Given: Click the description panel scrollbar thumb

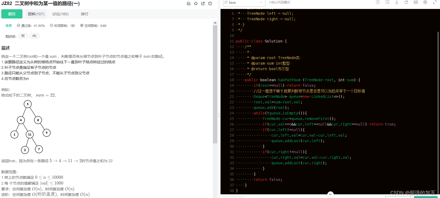Looking at the screenshot, I should pyautogui.click(x=215, y=84).
